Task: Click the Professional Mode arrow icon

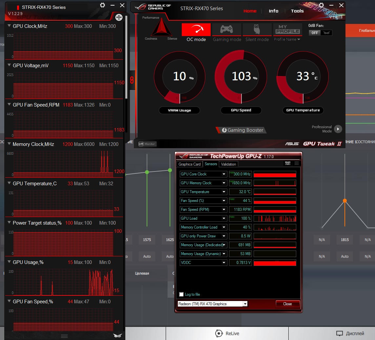Action: [x=338, y=129]
